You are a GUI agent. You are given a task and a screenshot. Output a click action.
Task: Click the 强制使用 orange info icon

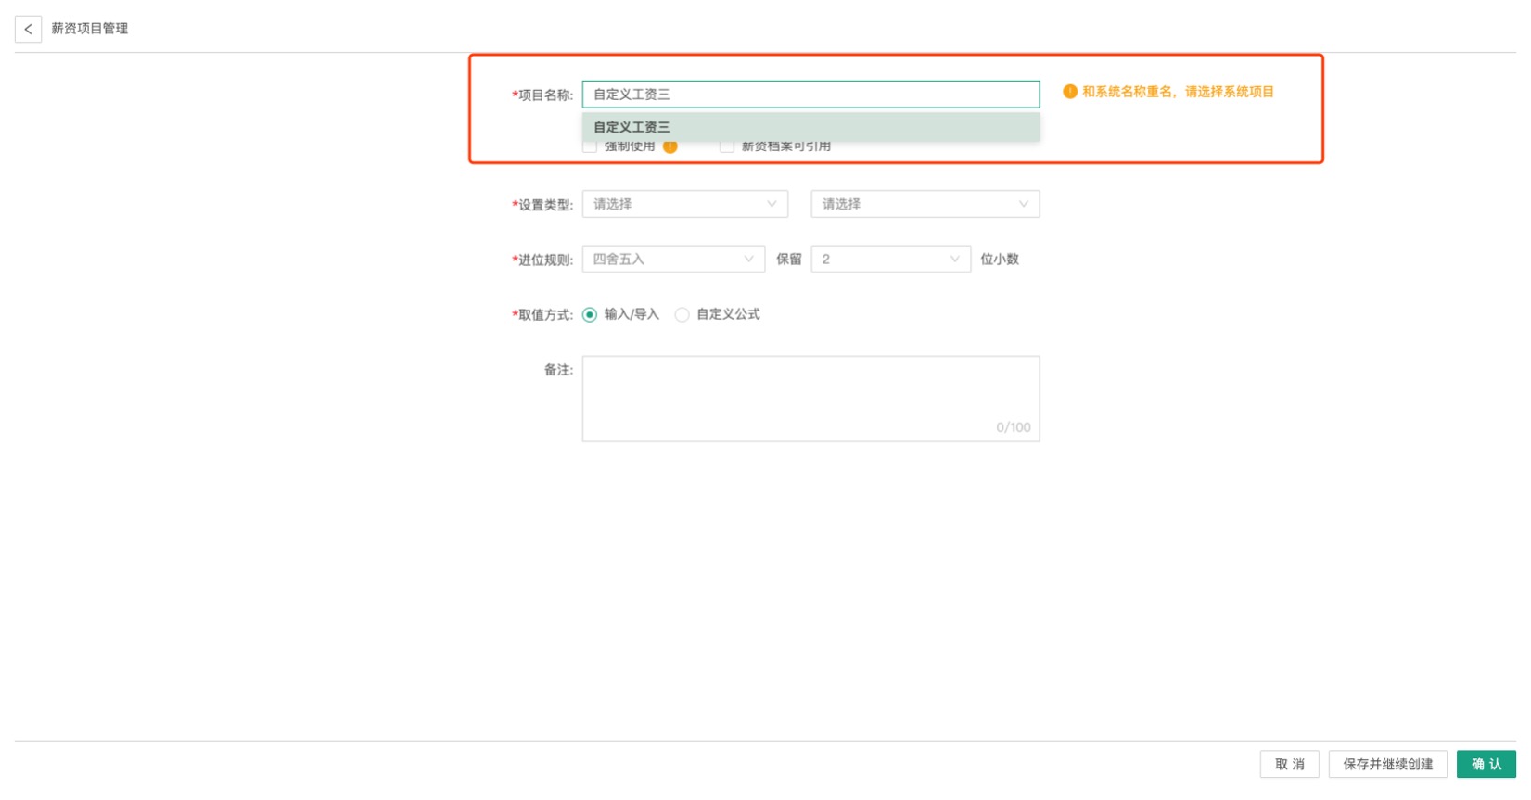point(670,146)
